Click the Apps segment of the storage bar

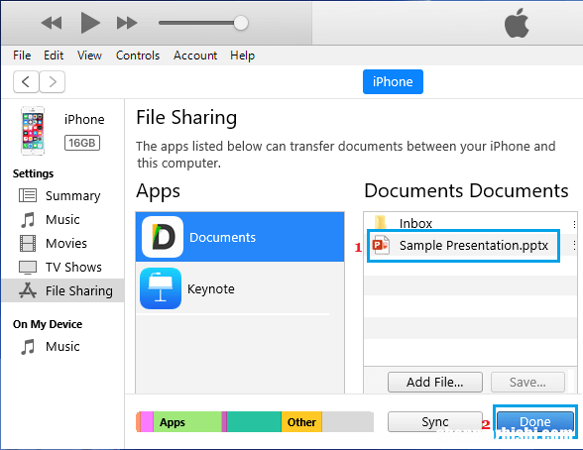pos(187,422)
